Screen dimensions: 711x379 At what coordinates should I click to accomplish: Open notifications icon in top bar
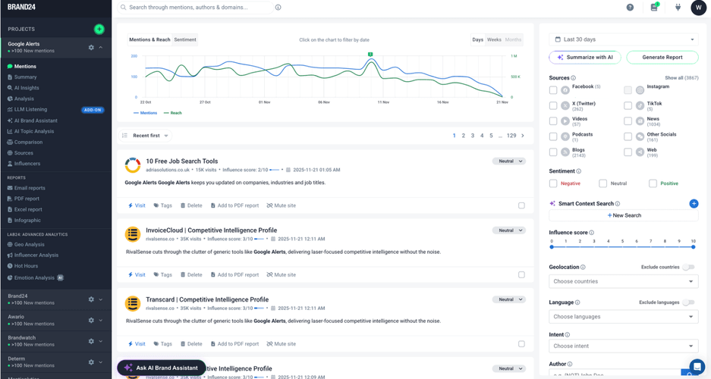(x=654, y=8)
